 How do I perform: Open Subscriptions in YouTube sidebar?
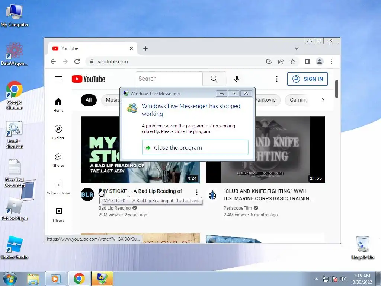click(x=58, y=188)
